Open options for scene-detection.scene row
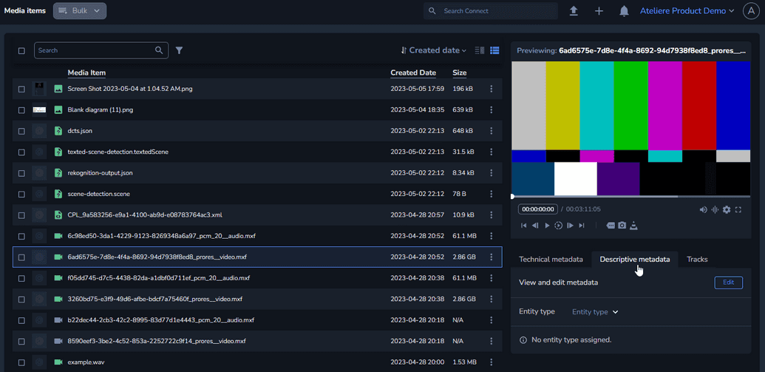 click(x=492, y=194)
